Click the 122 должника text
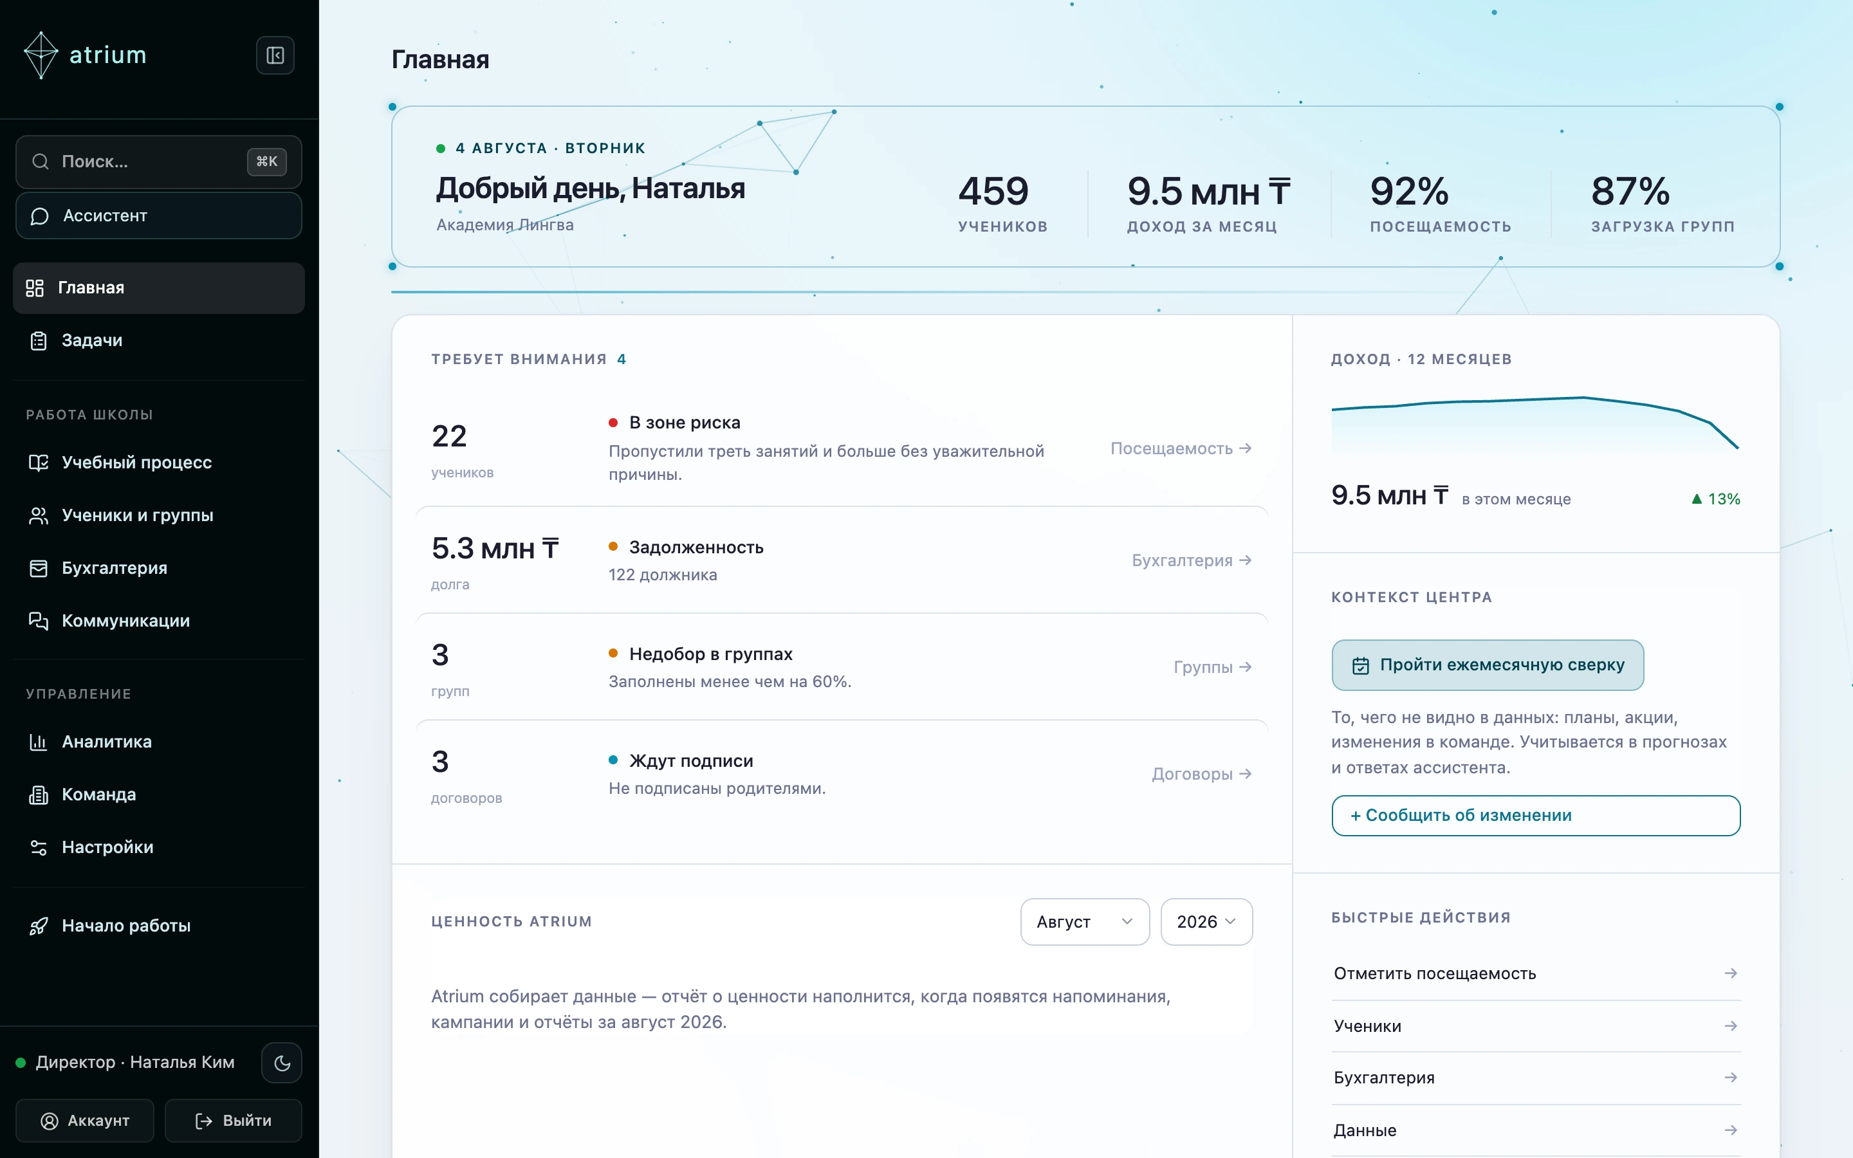Screen dimensions: 1853x1158 click(662, 575)
